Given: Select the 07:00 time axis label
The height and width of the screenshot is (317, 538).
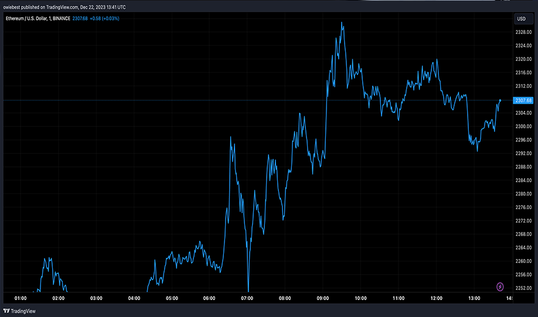Looking at the screenshot, I should point(247,298).
